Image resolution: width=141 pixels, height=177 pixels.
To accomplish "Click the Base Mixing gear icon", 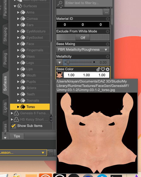I will point(108,44).
